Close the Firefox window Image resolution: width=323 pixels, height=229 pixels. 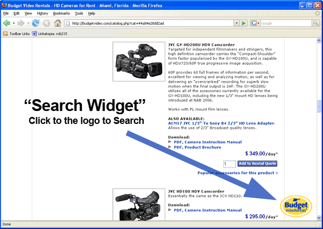pos(318,5)
